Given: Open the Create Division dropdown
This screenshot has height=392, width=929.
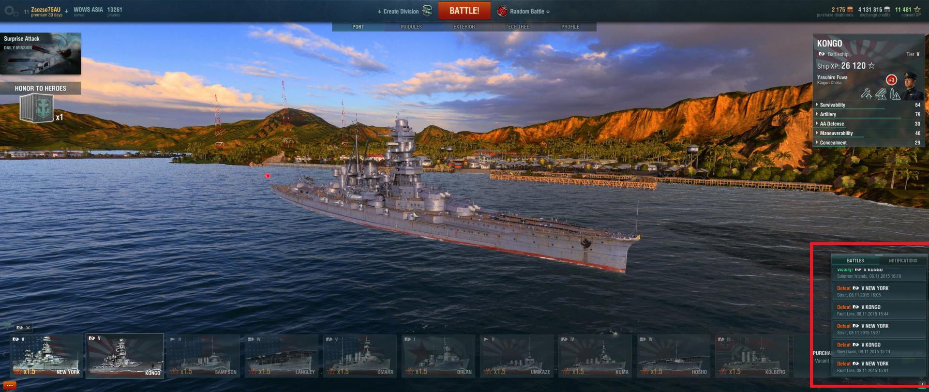Looking at the screenshot, I should click(379, 12).
